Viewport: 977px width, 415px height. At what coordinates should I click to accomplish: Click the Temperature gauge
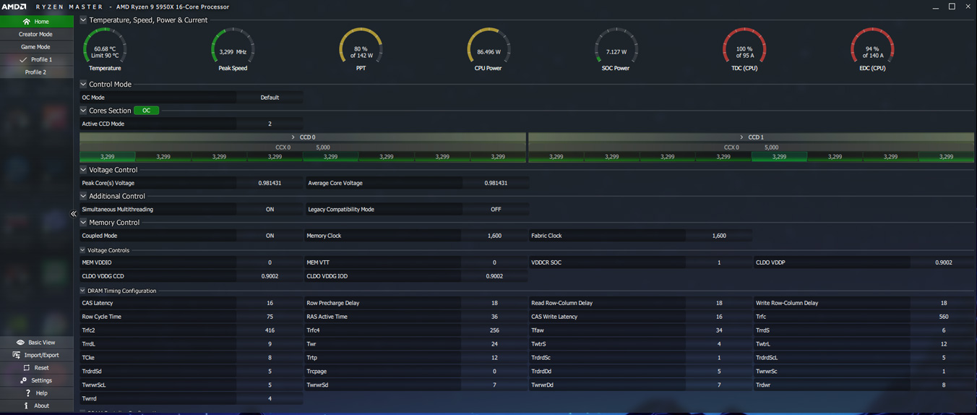(105, 49)
